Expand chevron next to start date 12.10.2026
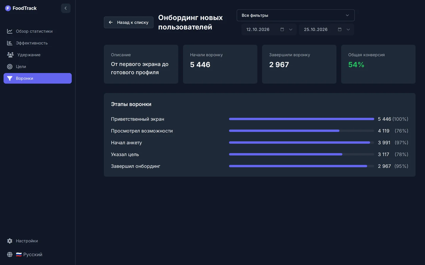 [291, 29]
